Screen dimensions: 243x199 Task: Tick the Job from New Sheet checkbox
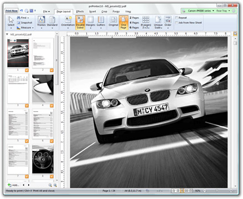tap(177, 23)
